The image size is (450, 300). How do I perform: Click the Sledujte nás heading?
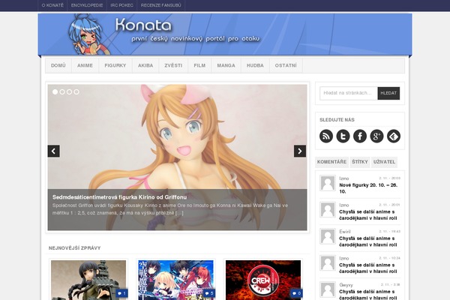point(337,120)
